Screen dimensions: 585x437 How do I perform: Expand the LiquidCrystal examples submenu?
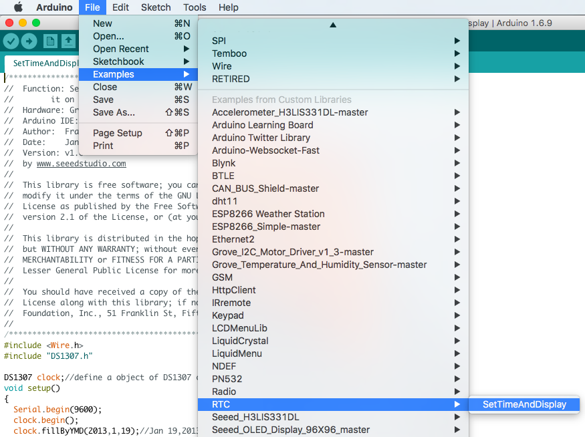(x=333, y=341)
